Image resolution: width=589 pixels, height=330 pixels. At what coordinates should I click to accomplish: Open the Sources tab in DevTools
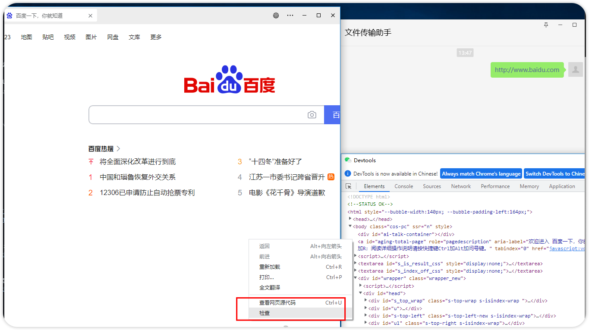pyautogui.click(x=432, y=186)
